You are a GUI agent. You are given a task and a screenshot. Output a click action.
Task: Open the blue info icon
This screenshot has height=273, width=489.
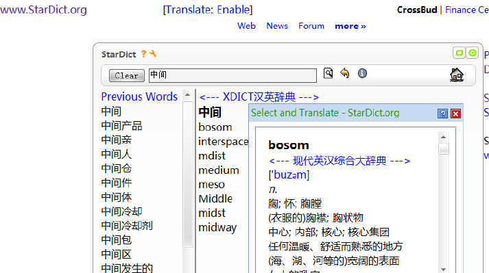(362, 73)
